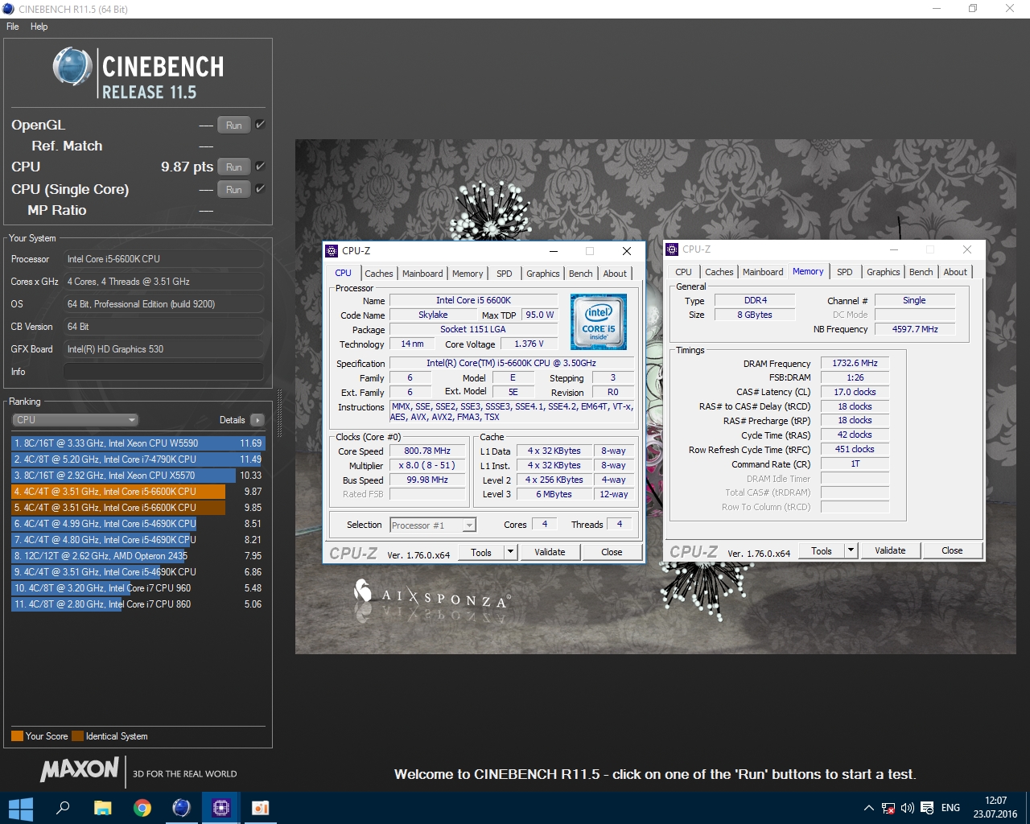Open network status tray icon

[x=888, y=808]
